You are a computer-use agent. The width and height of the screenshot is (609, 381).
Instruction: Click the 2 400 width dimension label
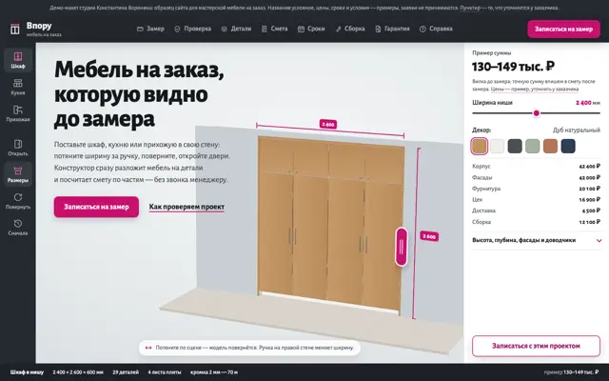[x=328, y=125]
